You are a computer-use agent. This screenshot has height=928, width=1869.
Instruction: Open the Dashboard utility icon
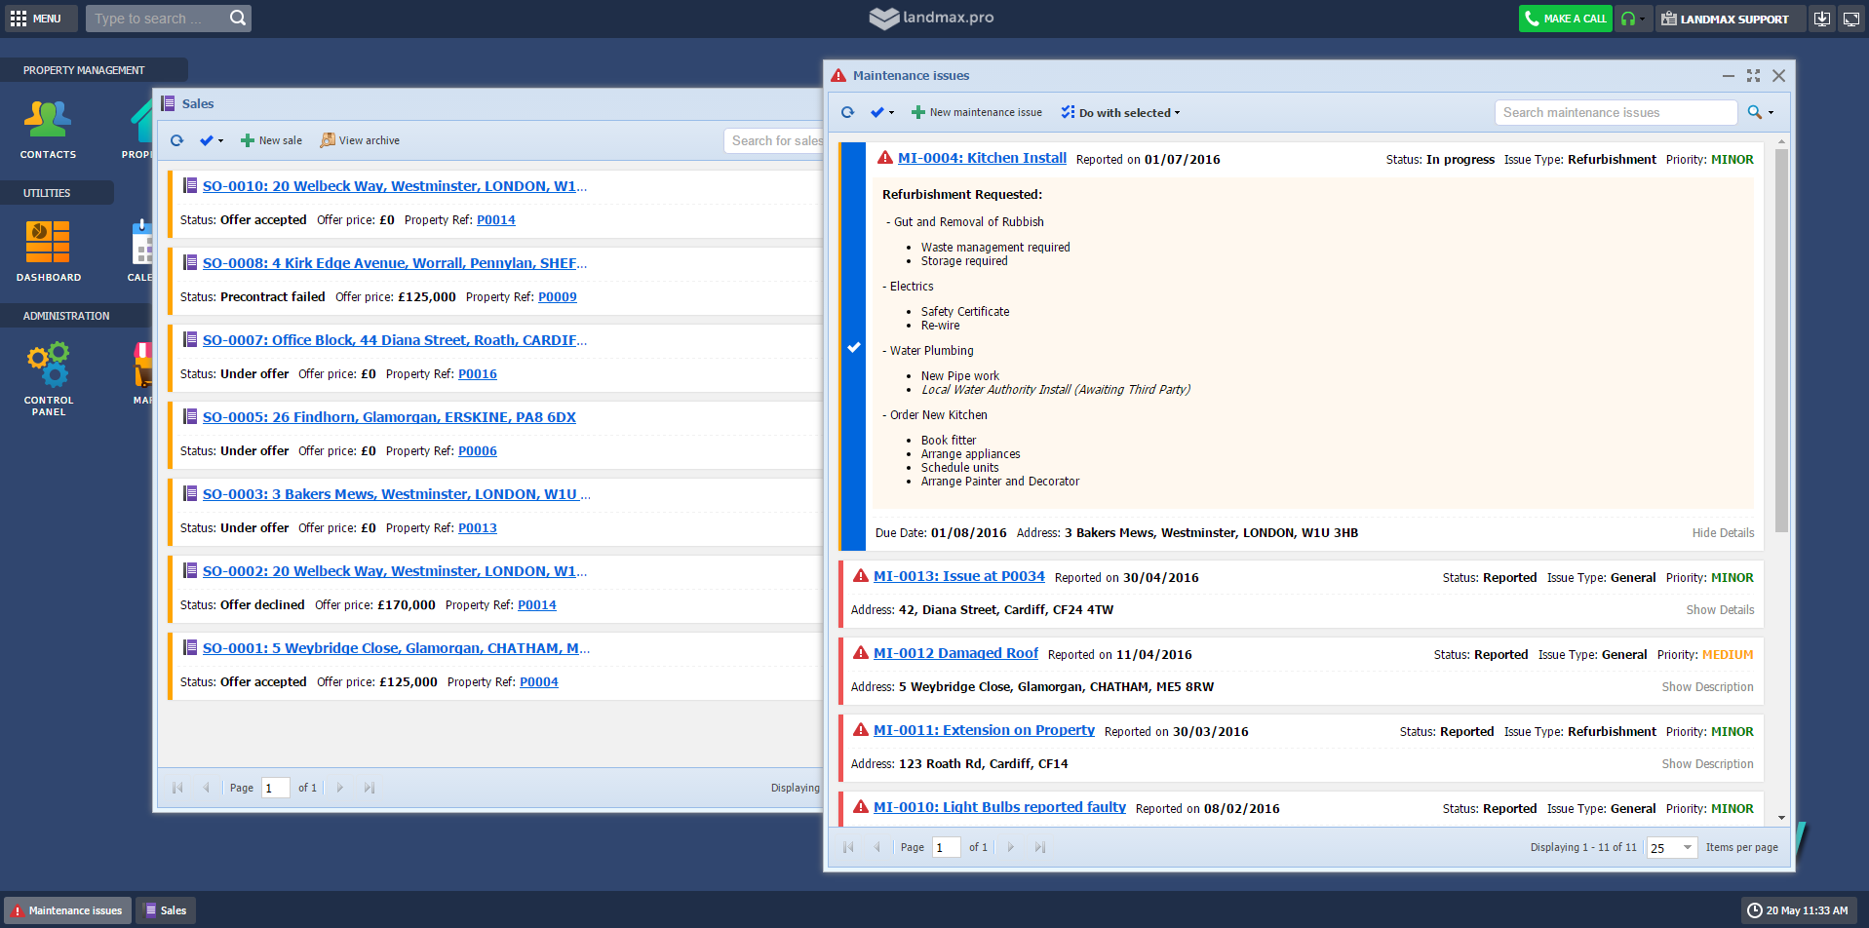click(x=48, y=243)
